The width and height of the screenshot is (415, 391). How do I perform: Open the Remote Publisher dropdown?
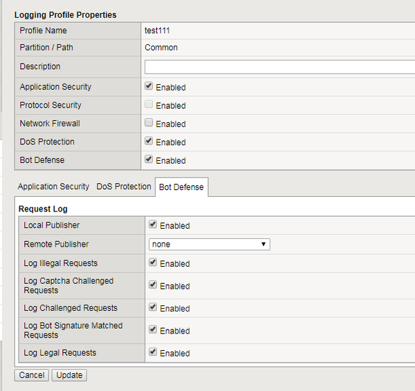tap(209, 244)
